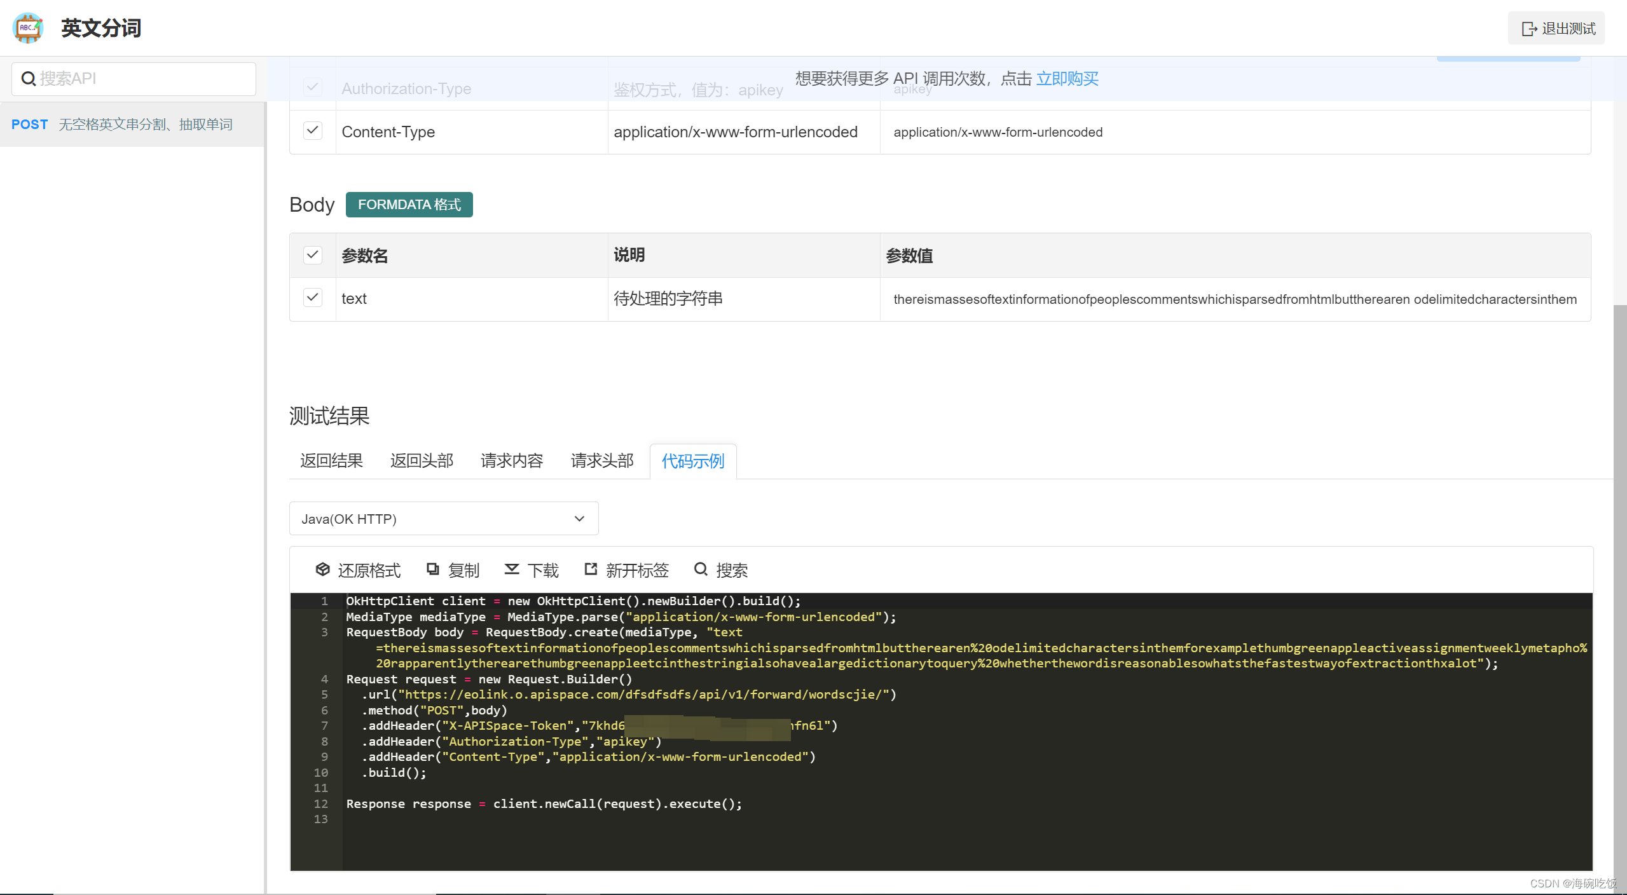Screen dimensions: 1627x895
Task: Click the magnifier icon in the API search box
Action: [x=29, y=78]
